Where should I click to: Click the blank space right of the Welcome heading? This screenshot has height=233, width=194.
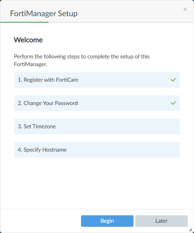pyautogui.click(x=112, y=40)
